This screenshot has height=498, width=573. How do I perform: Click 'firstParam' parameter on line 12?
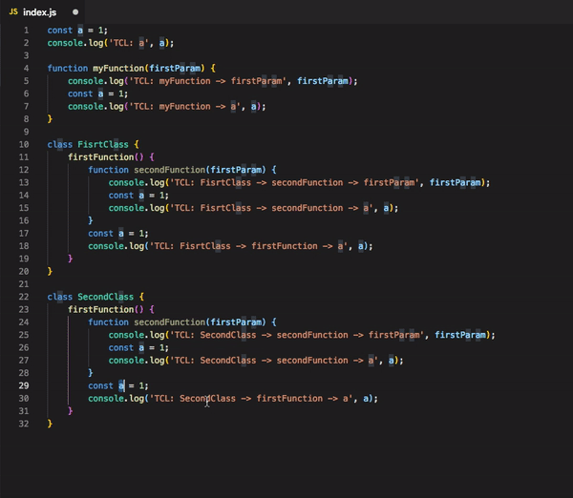[236, 170]
